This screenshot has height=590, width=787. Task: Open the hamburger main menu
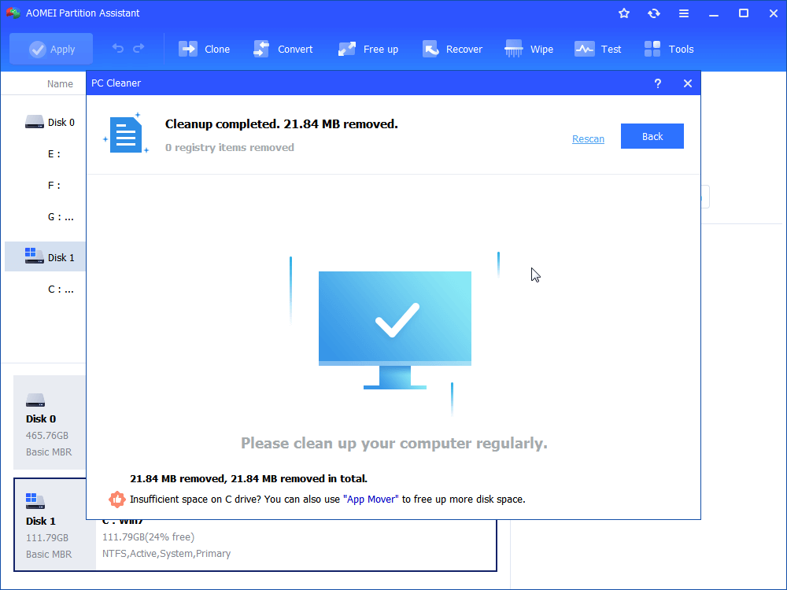point(683,13)
